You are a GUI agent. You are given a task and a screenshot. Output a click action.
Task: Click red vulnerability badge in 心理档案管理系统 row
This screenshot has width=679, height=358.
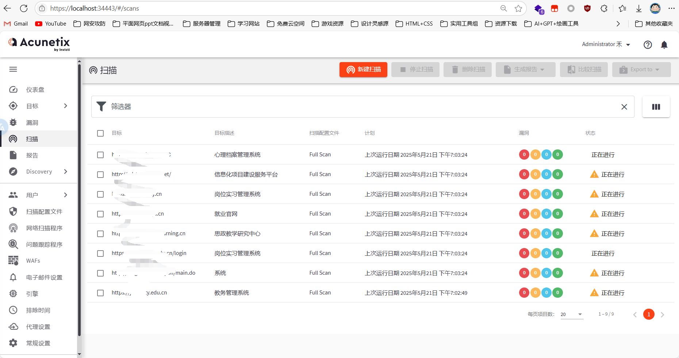click(x=524, y=155)
